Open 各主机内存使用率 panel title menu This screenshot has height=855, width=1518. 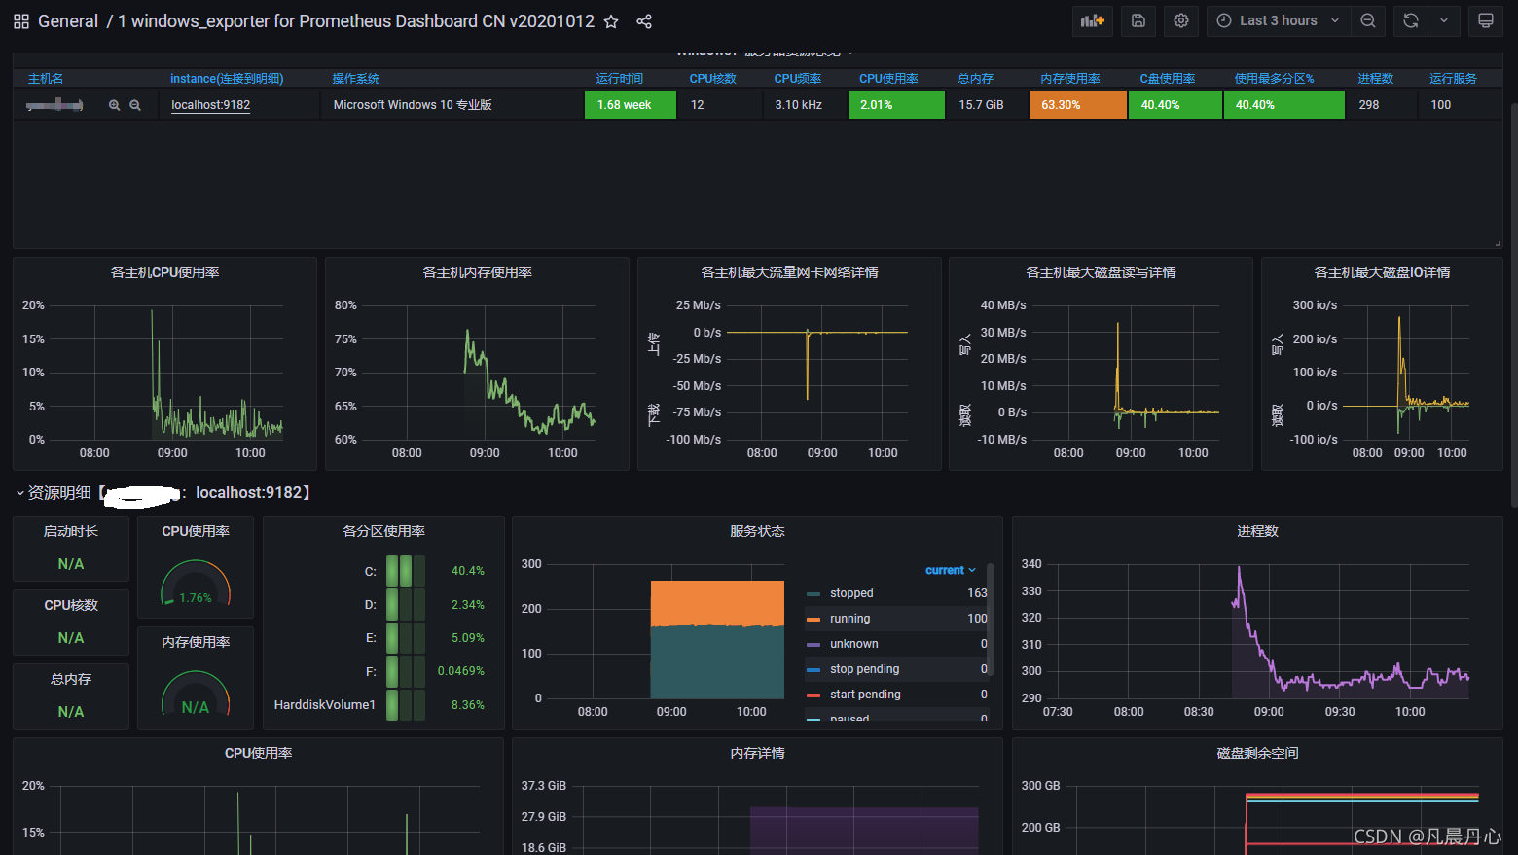coord(477,272)
